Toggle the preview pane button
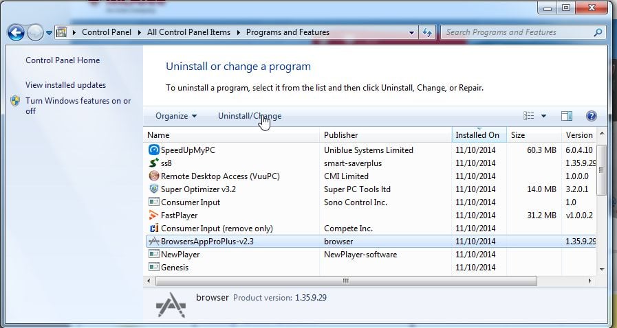This screenshot has height=328, width=617. [567, 116]
